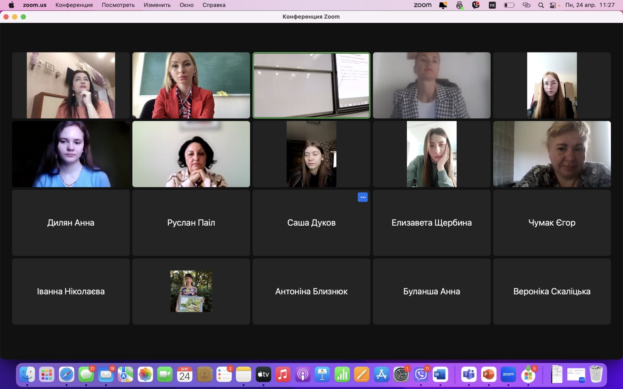The image size is (623, 389).
Task: Open Microsoft Teams from the Dock
Action: click(x=469, y=375)
